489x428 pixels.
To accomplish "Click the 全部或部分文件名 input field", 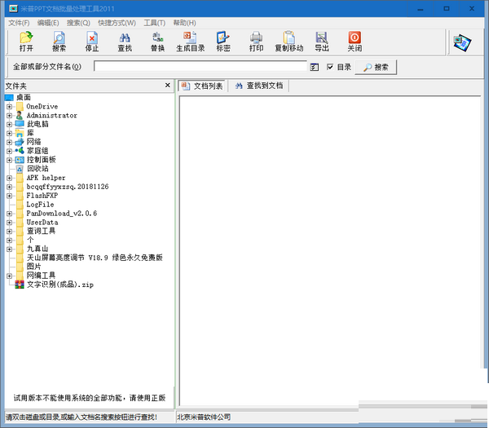I will click(200, 66).
